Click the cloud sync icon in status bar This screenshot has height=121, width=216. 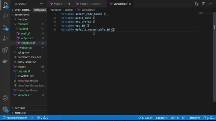(x=32, y=118)
